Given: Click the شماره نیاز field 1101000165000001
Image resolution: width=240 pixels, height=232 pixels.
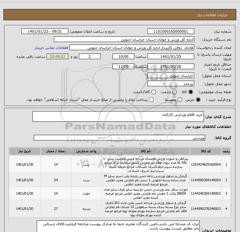Looking at the screenshot, I should [171, 31].
